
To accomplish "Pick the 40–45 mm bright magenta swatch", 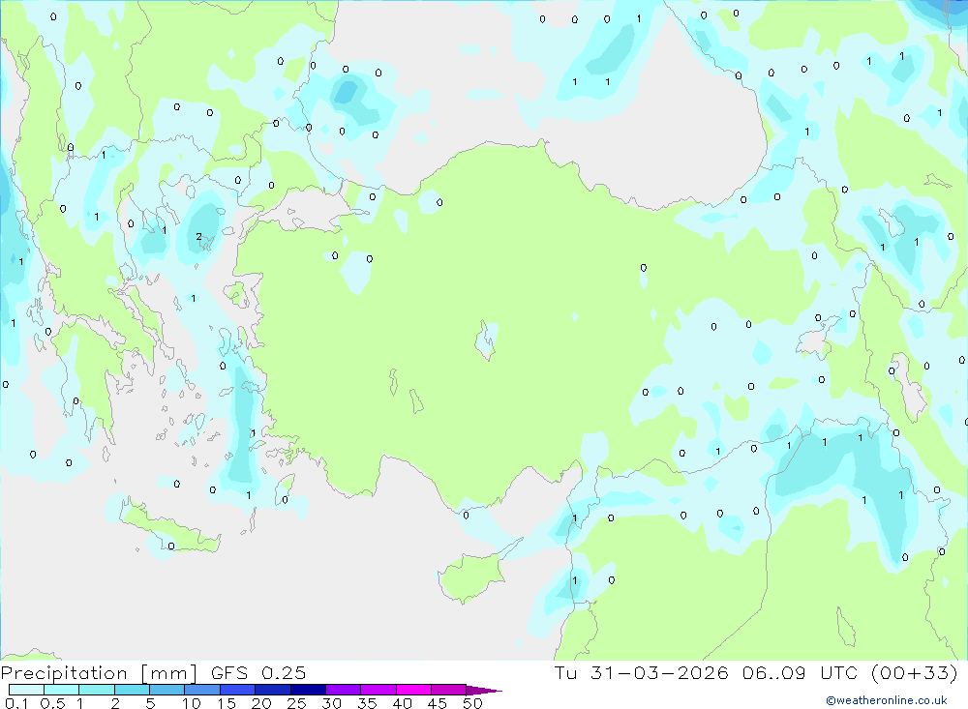I will 413,690.
